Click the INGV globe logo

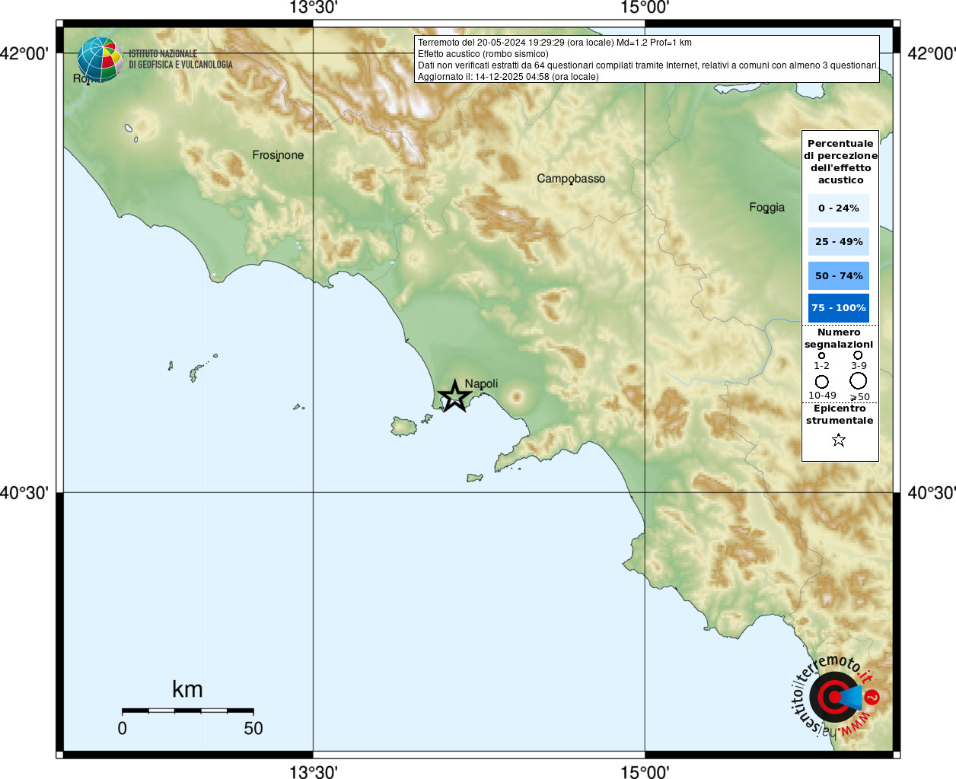click(x=100, y=59)
